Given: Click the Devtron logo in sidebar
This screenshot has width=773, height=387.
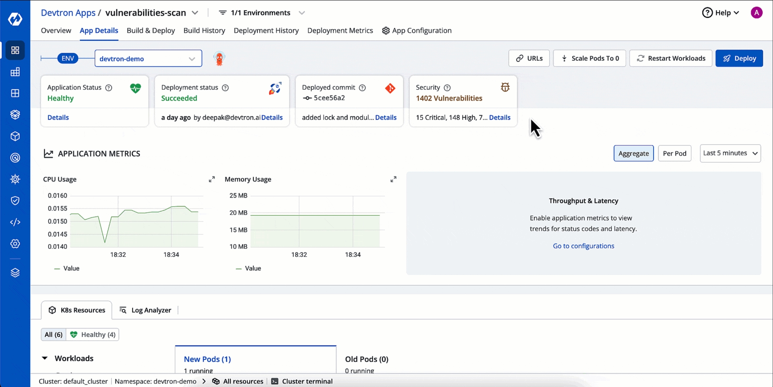Looking at the screenshot, I should click(15, 19).
